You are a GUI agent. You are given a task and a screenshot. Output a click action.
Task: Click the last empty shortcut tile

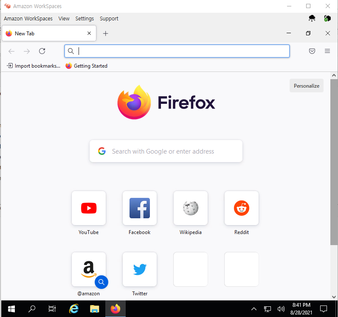click(242, 269)
